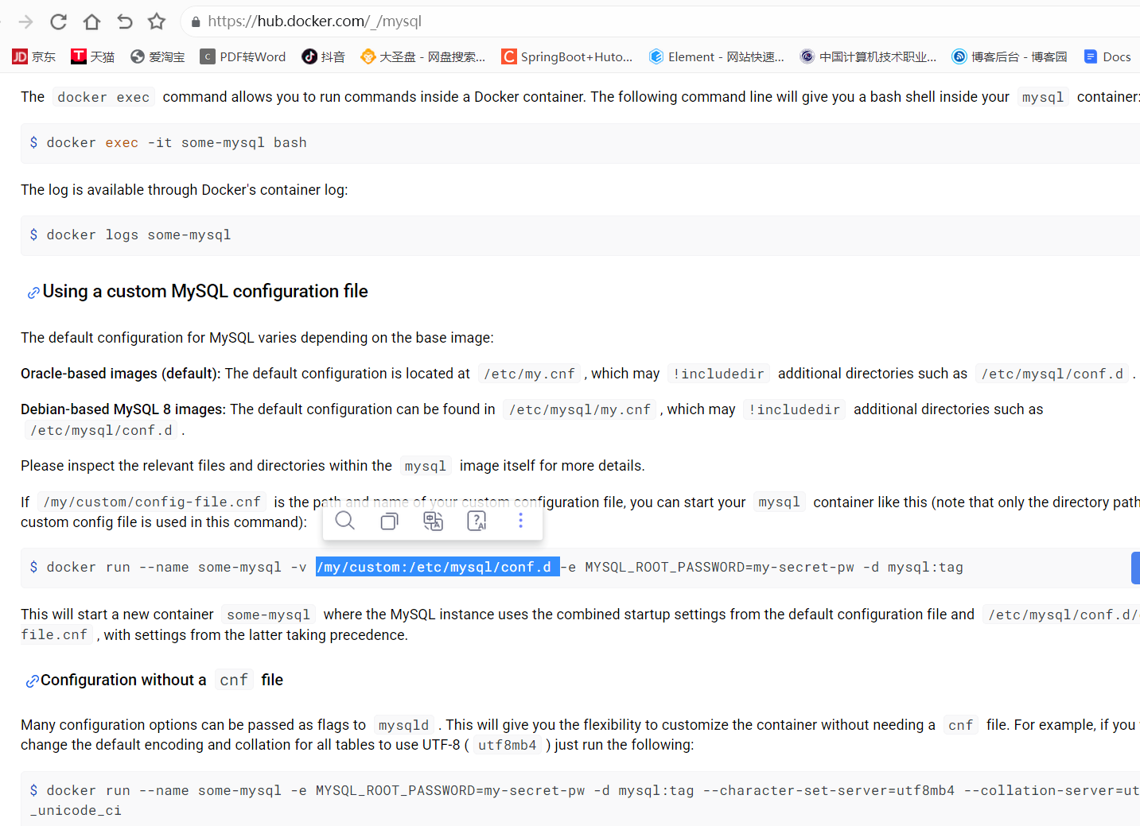Image resolution: width=1140 pixels, height=826 pixels.
Task: Click the browser forward arrow
Action: tap(25, 21)
